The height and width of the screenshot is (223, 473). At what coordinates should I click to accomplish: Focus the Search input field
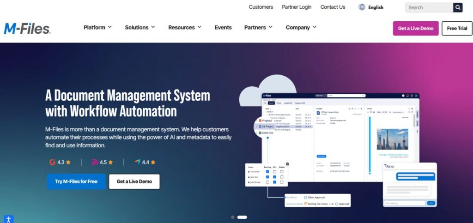pos(429,7)
